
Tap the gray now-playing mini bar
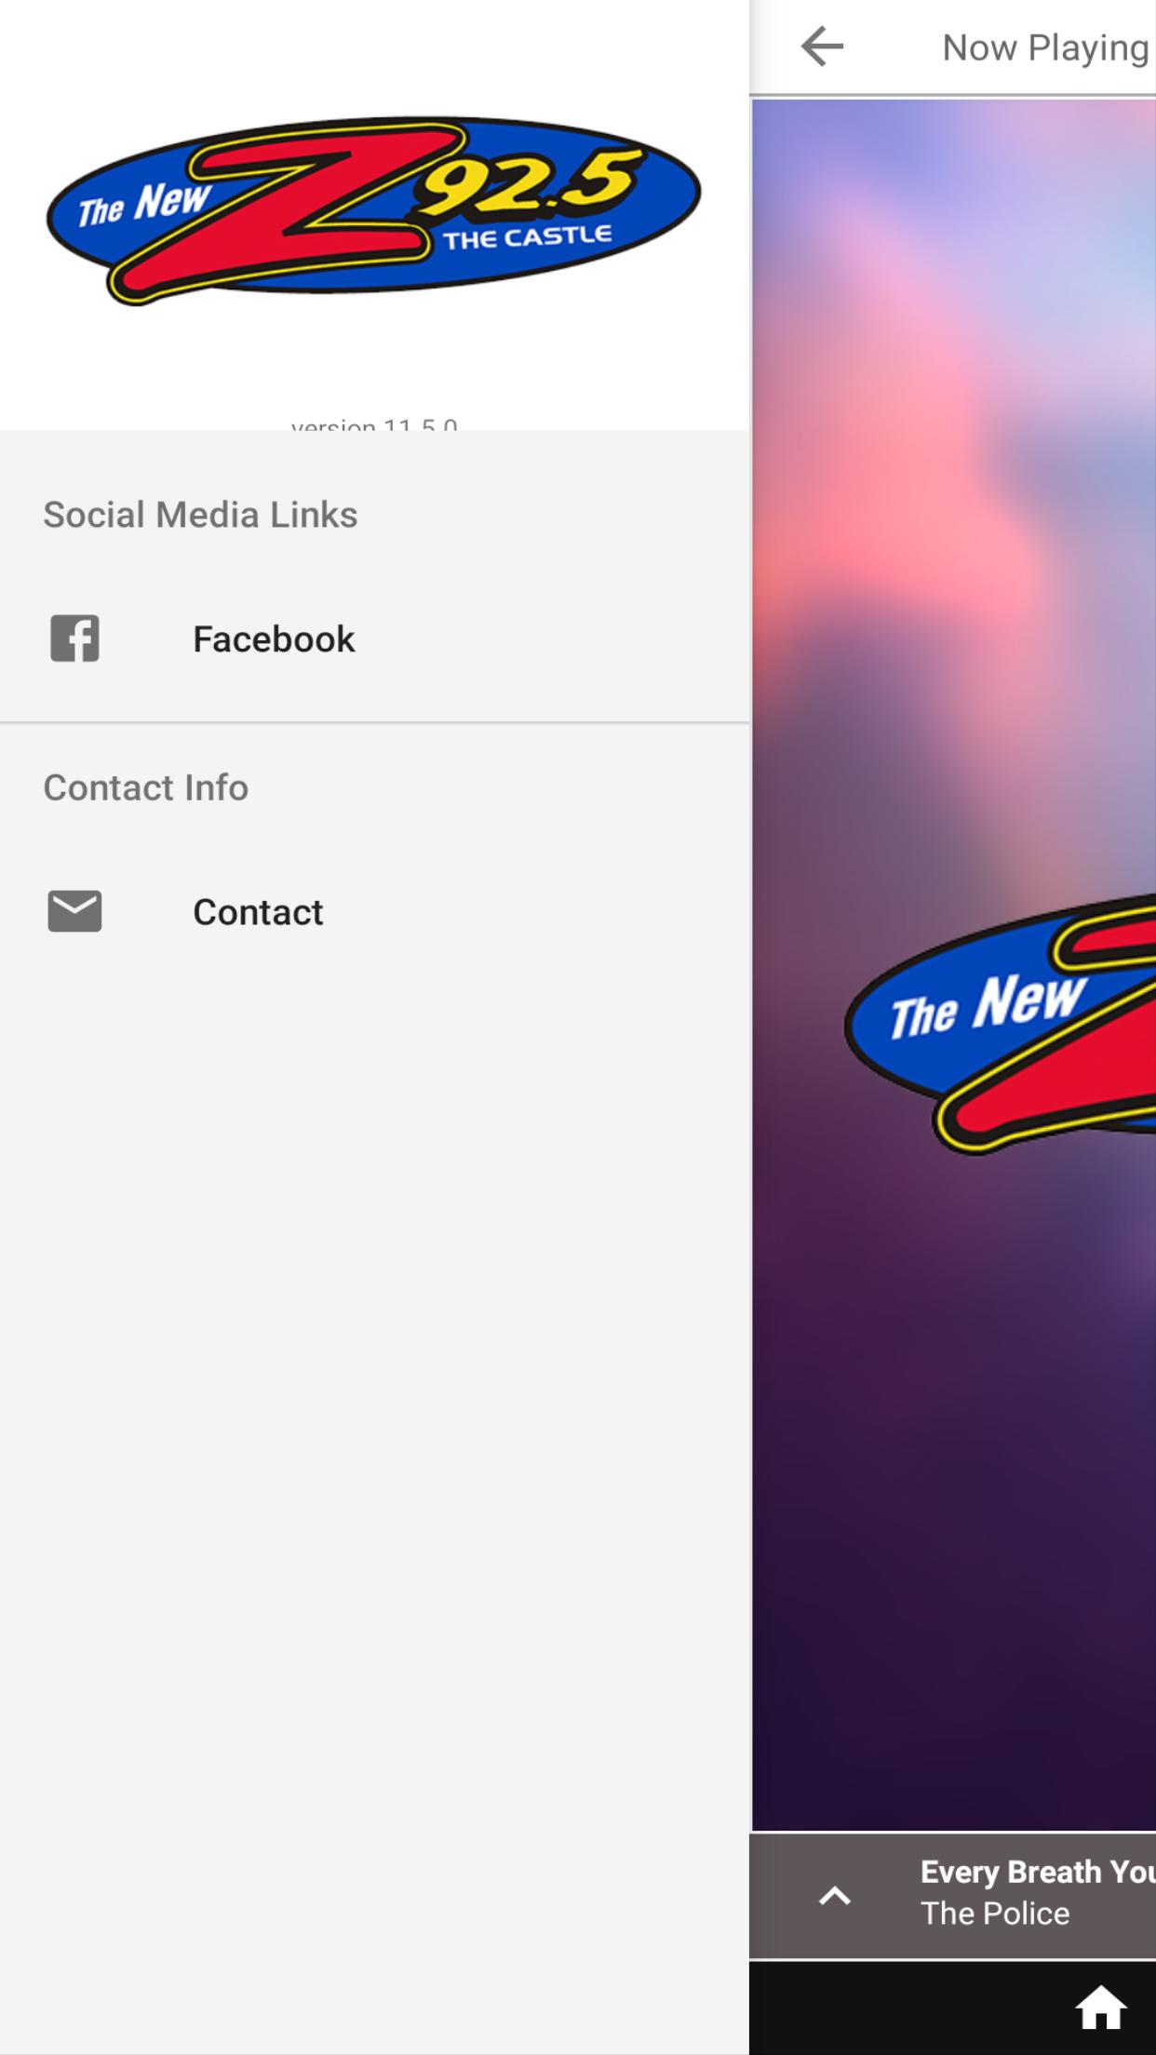click(952, 1896)
